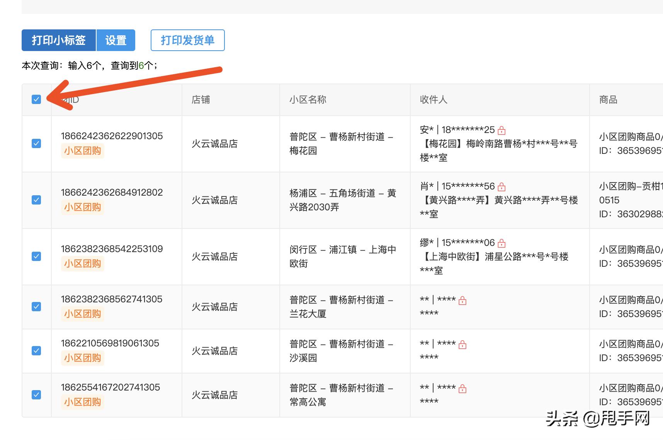Click the 打印小标签 button
The width and height of the screenshot is (663, 440).
[x=58, y=40]
